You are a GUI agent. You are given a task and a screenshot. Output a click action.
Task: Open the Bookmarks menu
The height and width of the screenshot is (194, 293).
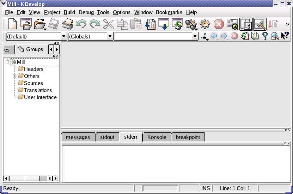tap(169, 12)
